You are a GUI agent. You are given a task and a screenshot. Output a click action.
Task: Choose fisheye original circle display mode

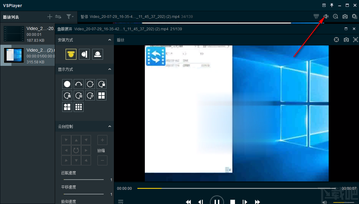coord(67,84)
